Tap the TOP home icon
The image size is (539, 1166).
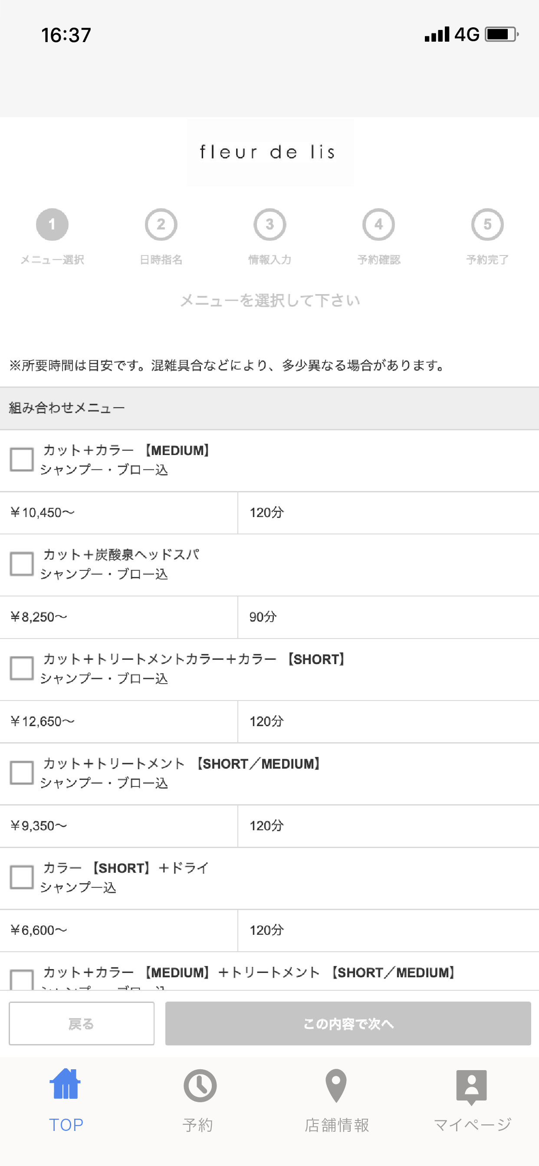point(66,1084)
